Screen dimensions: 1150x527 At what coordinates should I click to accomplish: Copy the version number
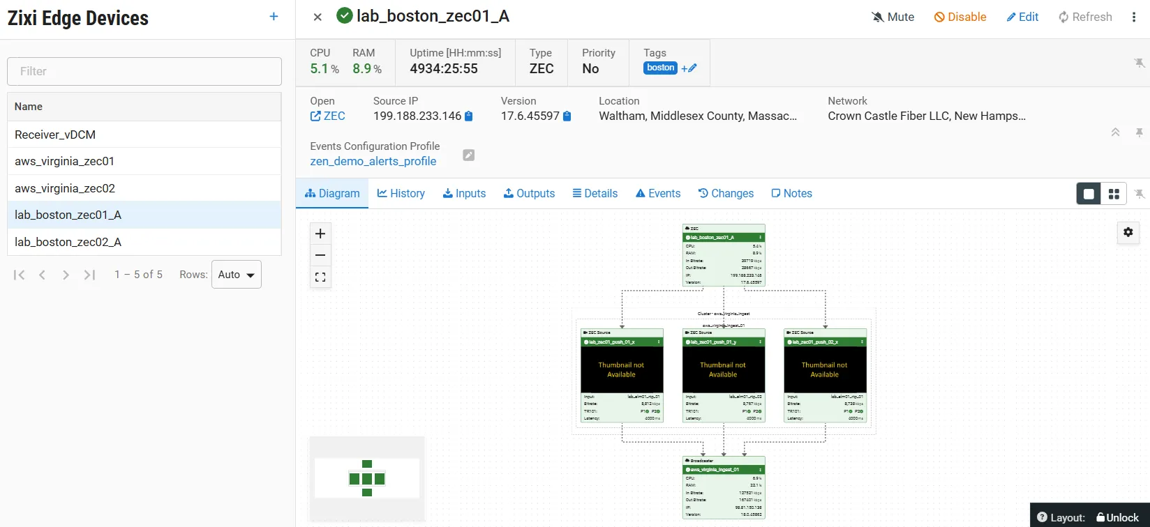point(567,116)
